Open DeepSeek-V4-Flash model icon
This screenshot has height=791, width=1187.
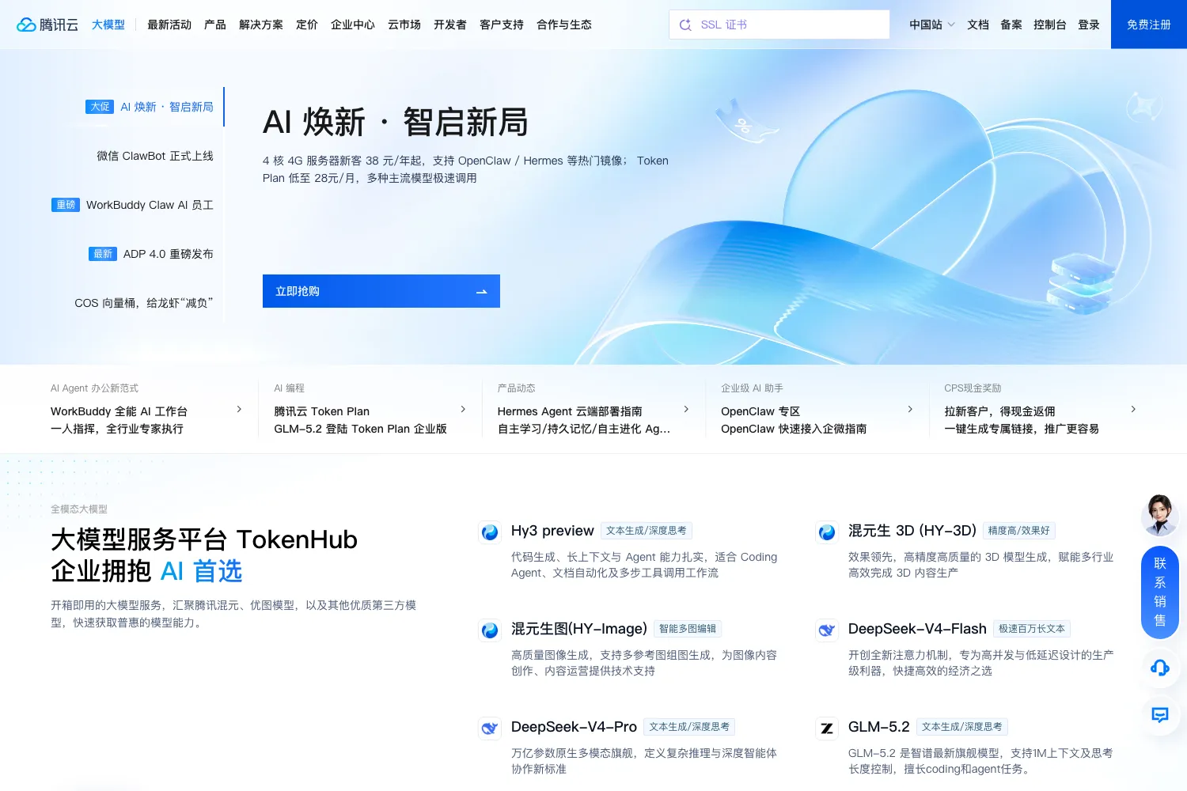point(827,630)
